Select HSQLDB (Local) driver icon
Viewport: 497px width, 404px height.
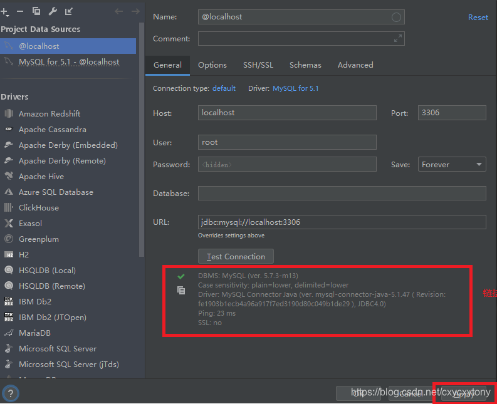click(9, 270)
